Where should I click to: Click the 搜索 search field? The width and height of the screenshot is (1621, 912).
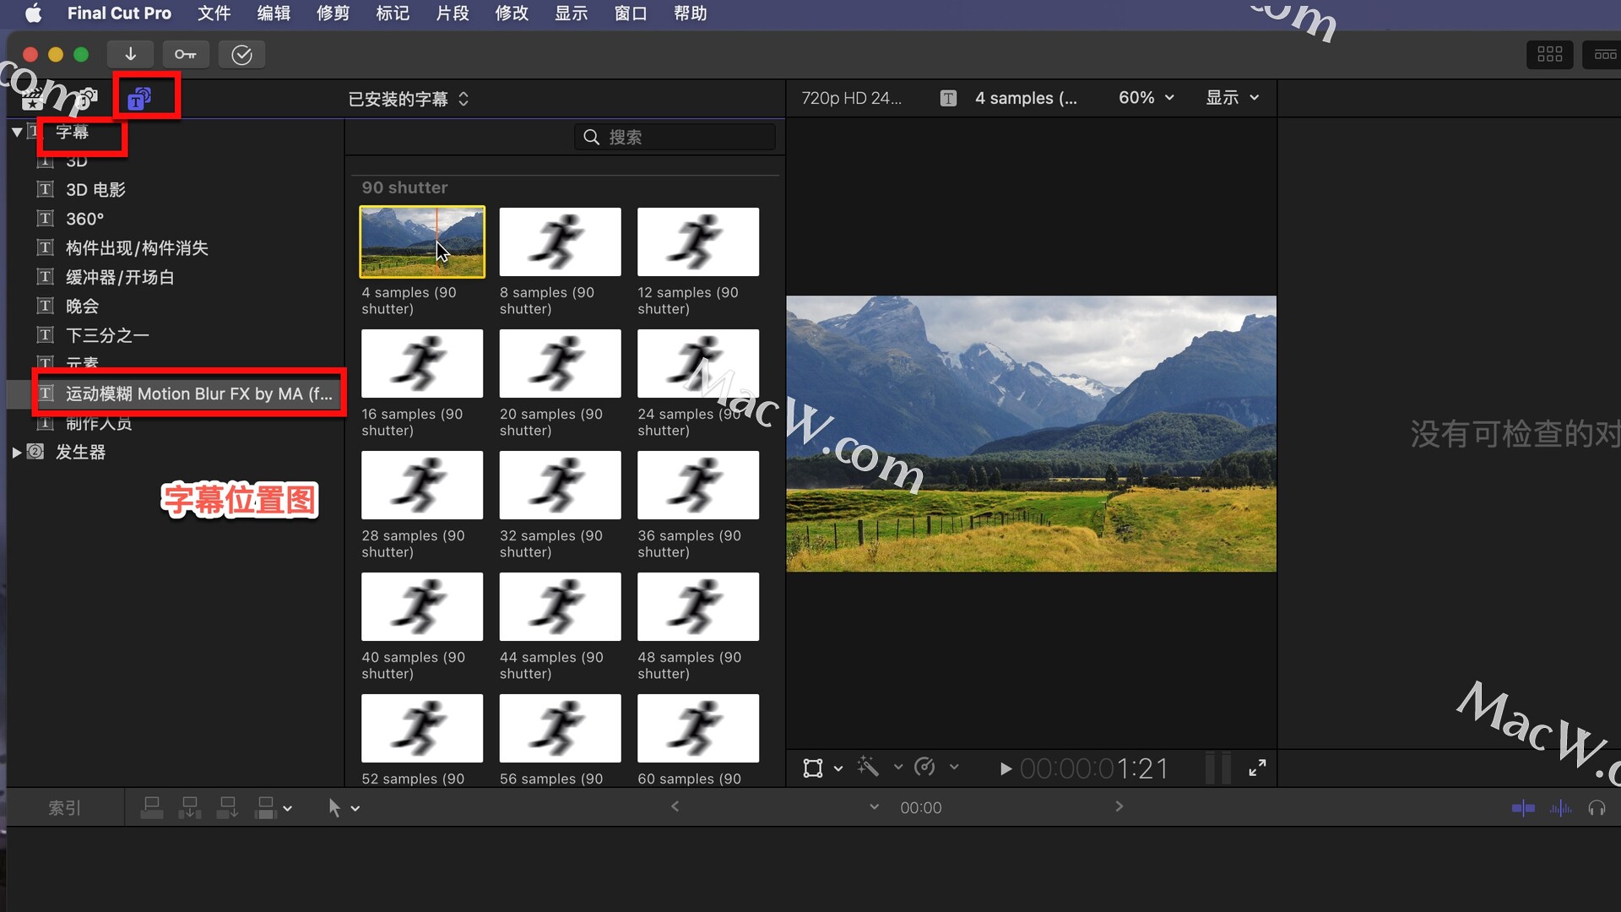pyautogui.click(x=675, y=137)
